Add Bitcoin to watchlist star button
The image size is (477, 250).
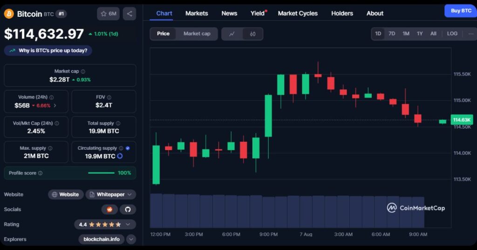[x=108, y=14]
